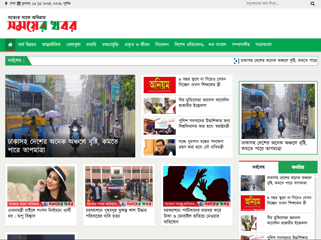The image size is (321, 240).
Task: Open the boxed sidebar rain photo
Action: 278,111
